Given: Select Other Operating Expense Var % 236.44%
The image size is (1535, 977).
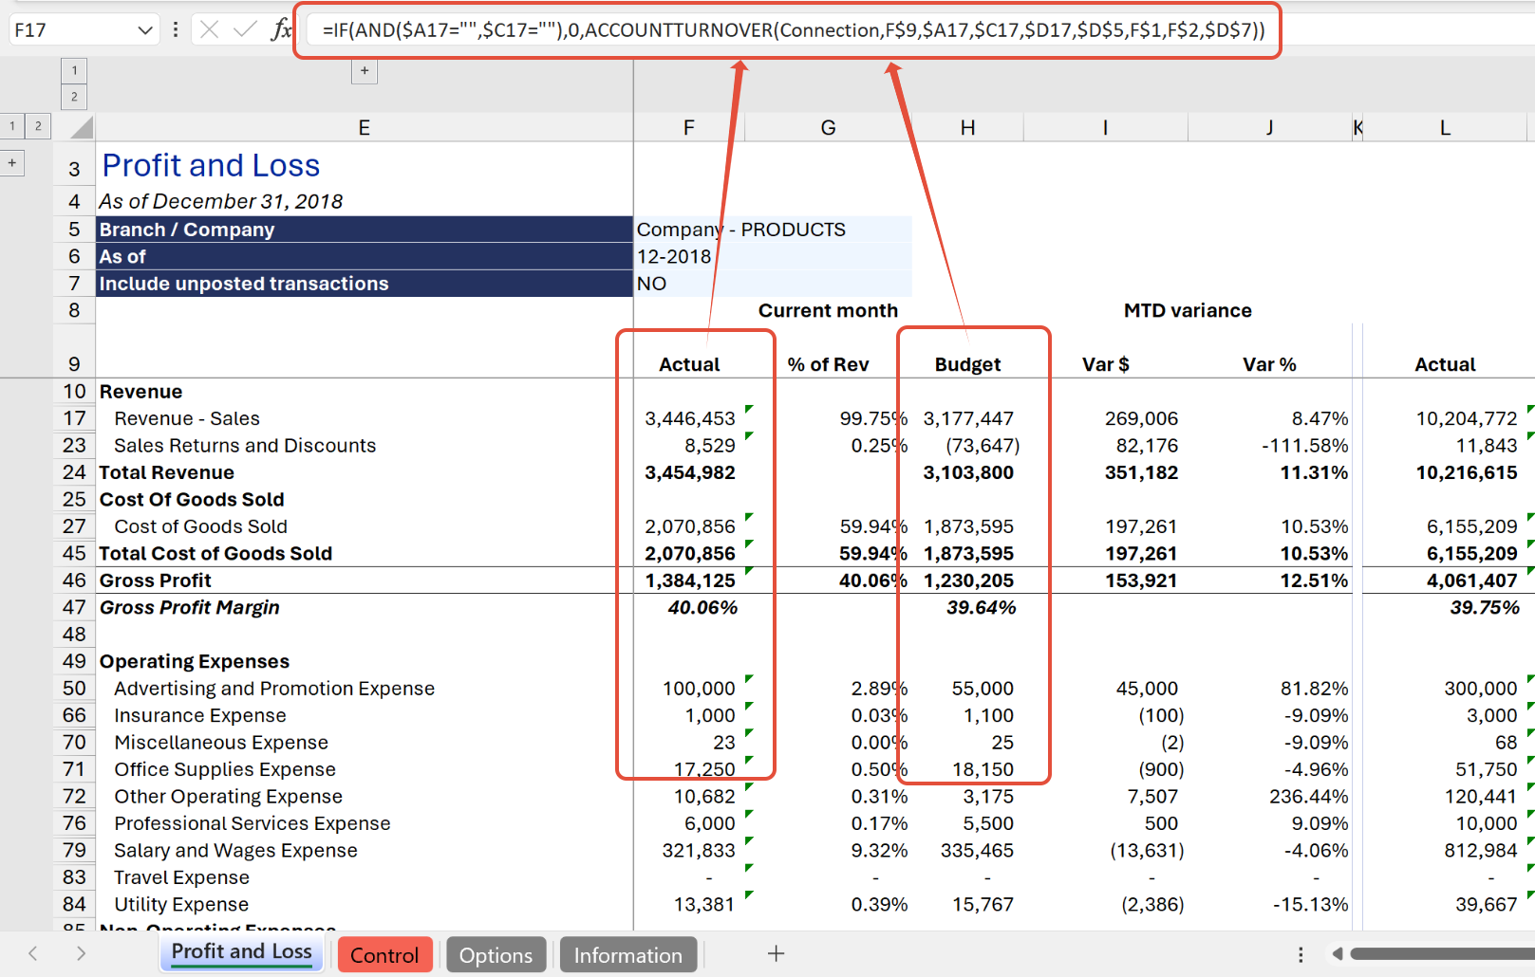Looking at the screenshot, I should tap(1270, 797).
